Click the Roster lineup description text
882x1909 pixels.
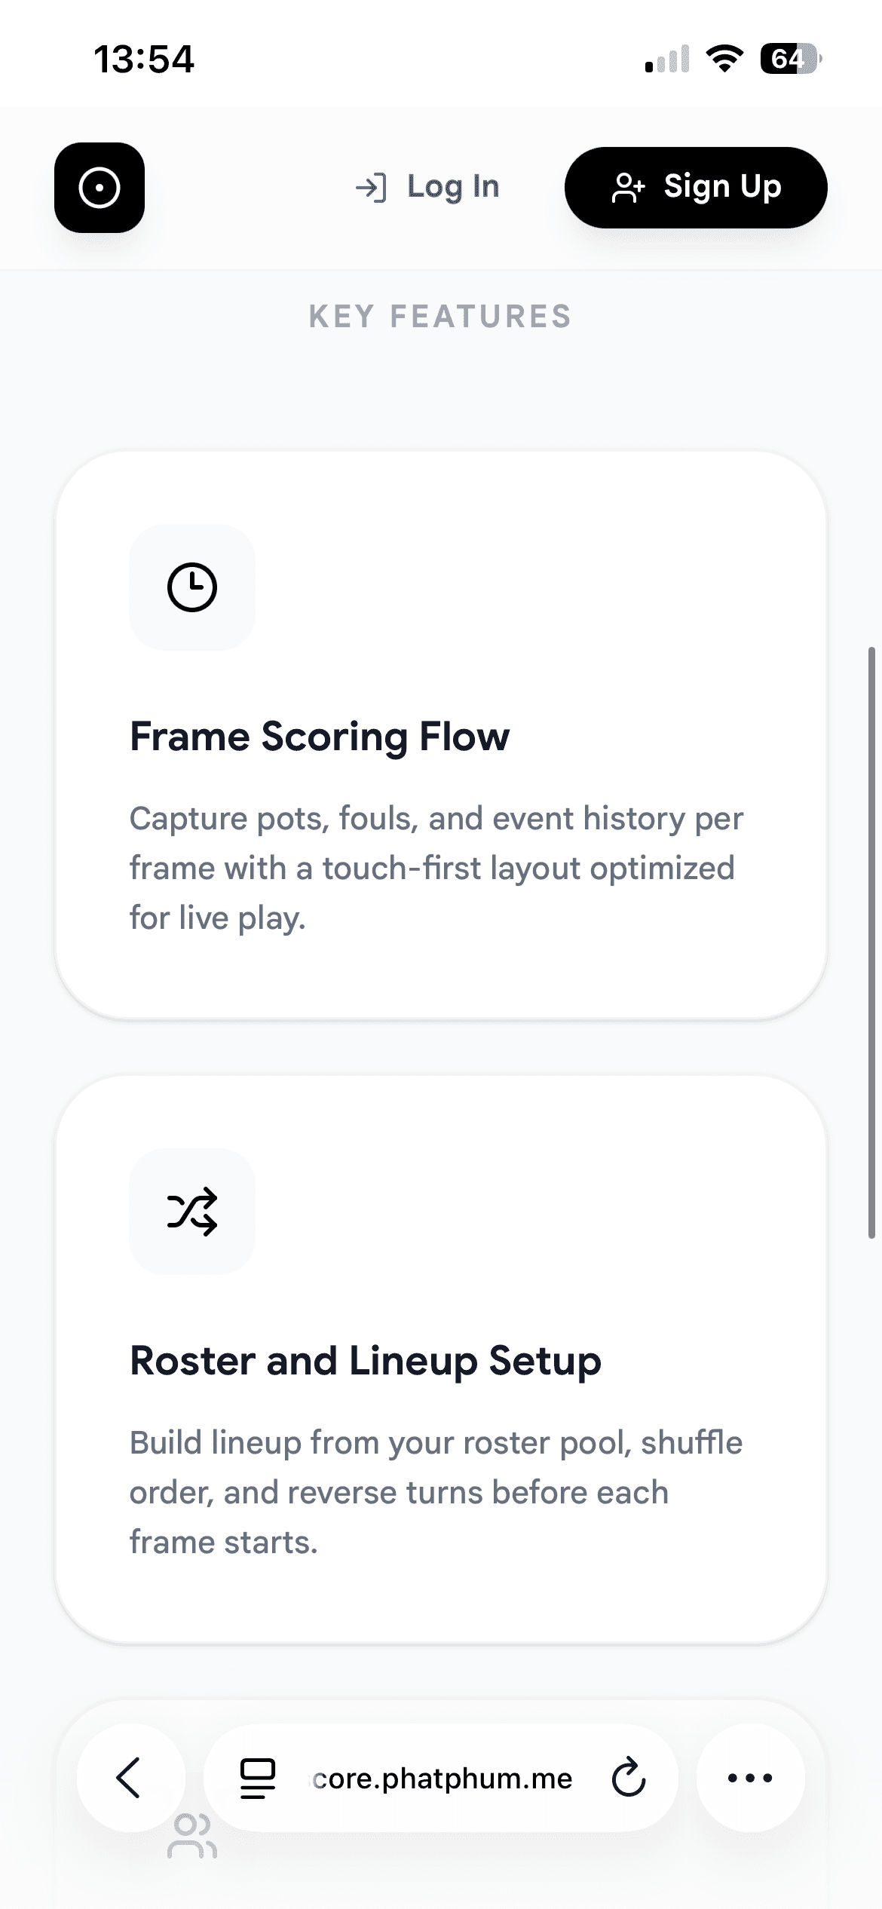pos(436,1492)
